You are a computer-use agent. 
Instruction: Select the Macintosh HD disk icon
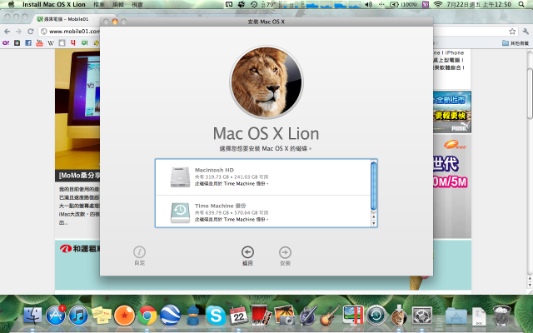coord(180,176)
